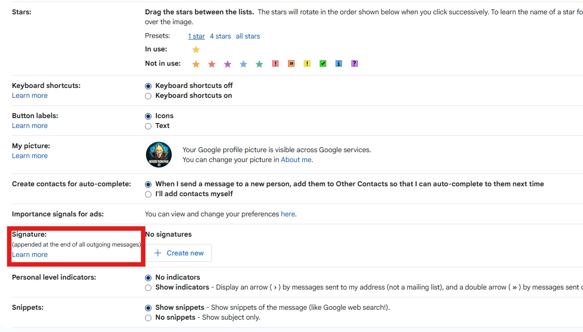Click the profile picture thumbnail
Screen dimensions: 583x332
click(x=158, y=154)
